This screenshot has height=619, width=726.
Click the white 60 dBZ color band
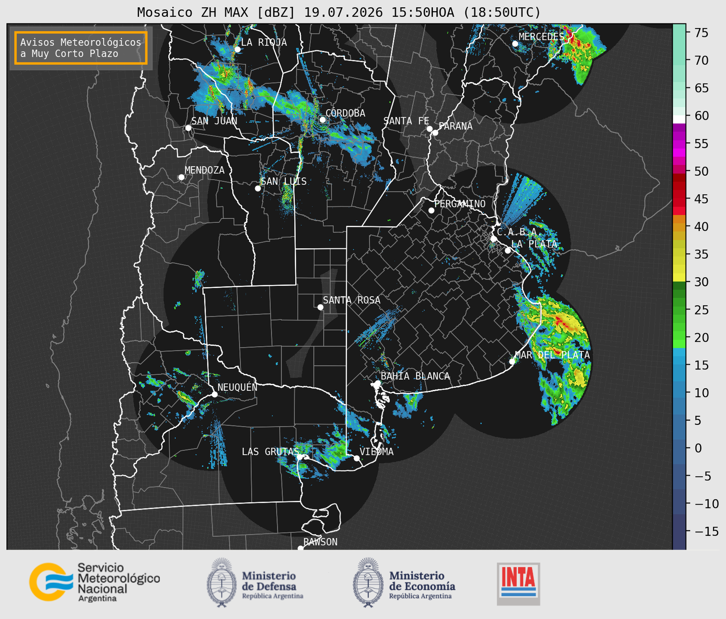(679, 119)
